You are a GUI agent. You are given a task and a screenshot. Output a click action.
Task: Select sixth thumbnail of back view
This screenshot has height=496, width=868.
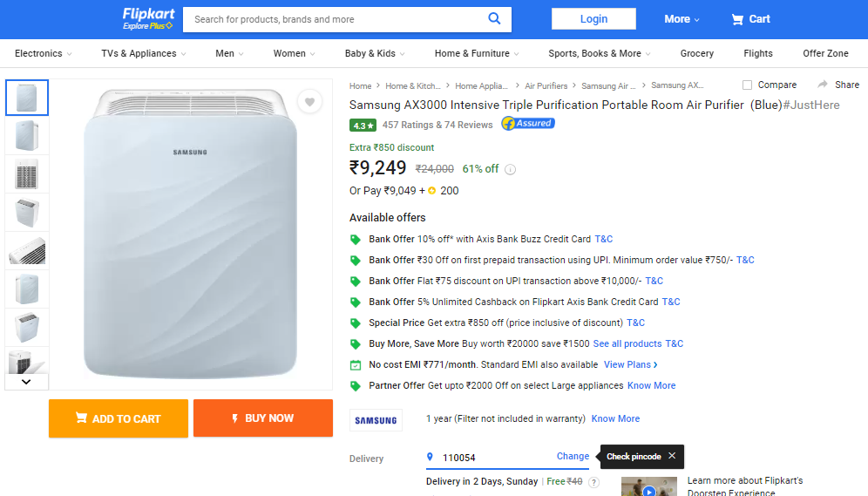[x=26, y=289]
